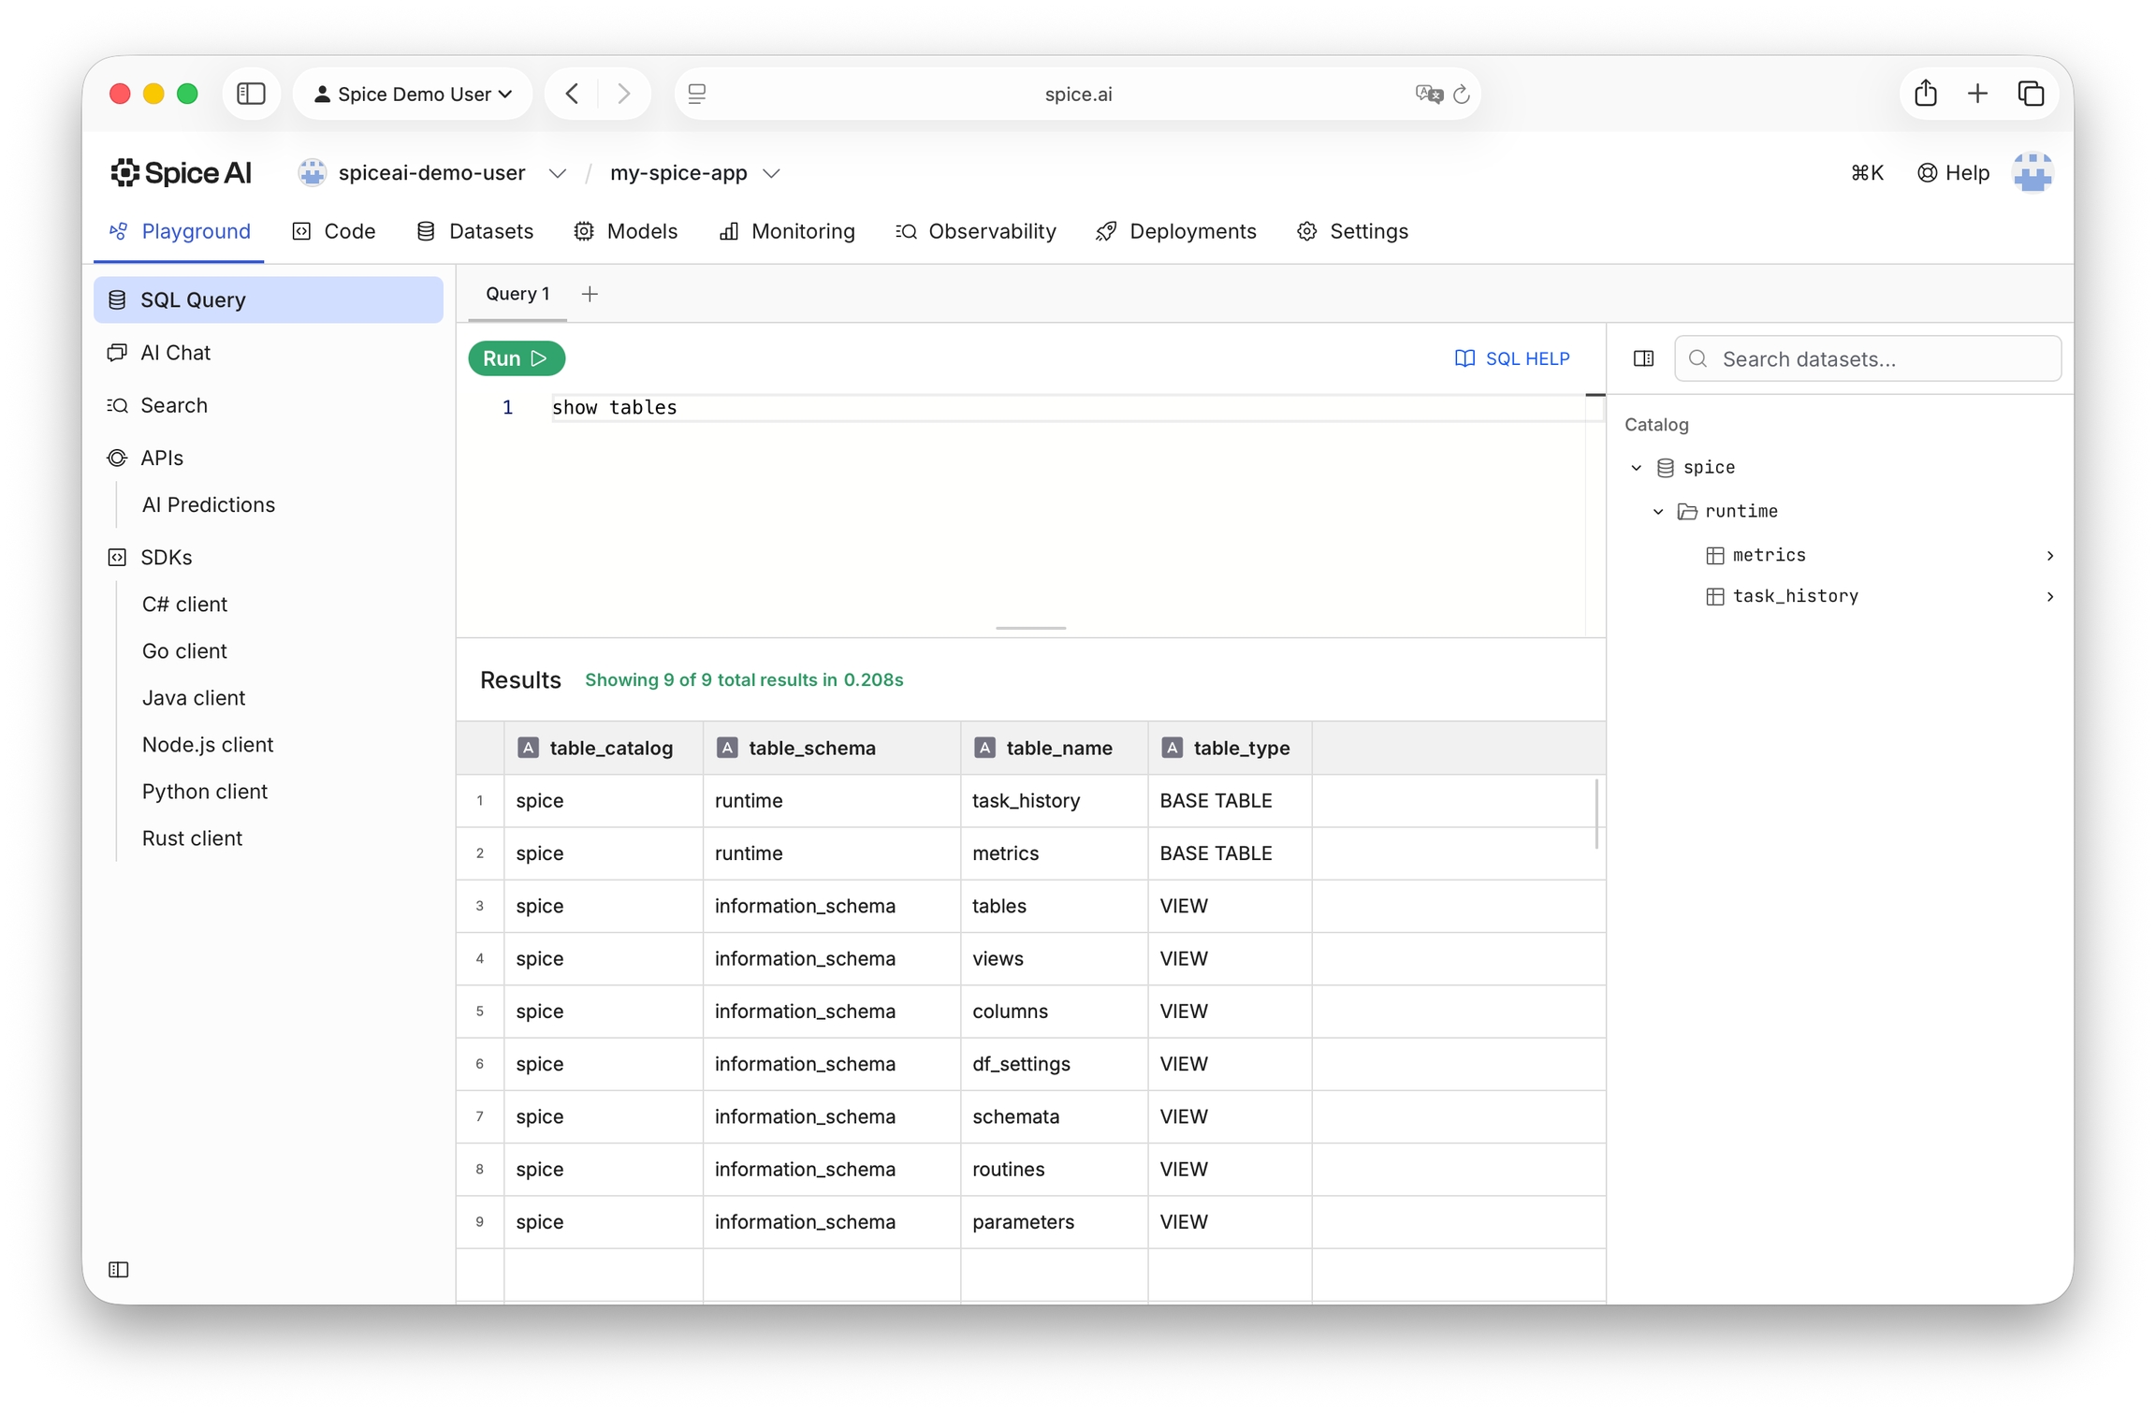
Task: Reload the page with refresh icon
Action: pos(1462,94)
